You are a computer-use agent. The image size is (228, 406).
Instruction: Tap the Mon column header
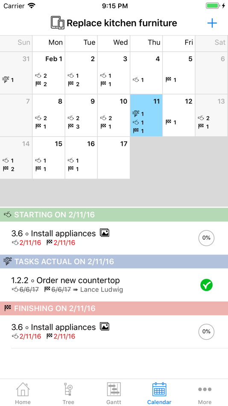49,43
